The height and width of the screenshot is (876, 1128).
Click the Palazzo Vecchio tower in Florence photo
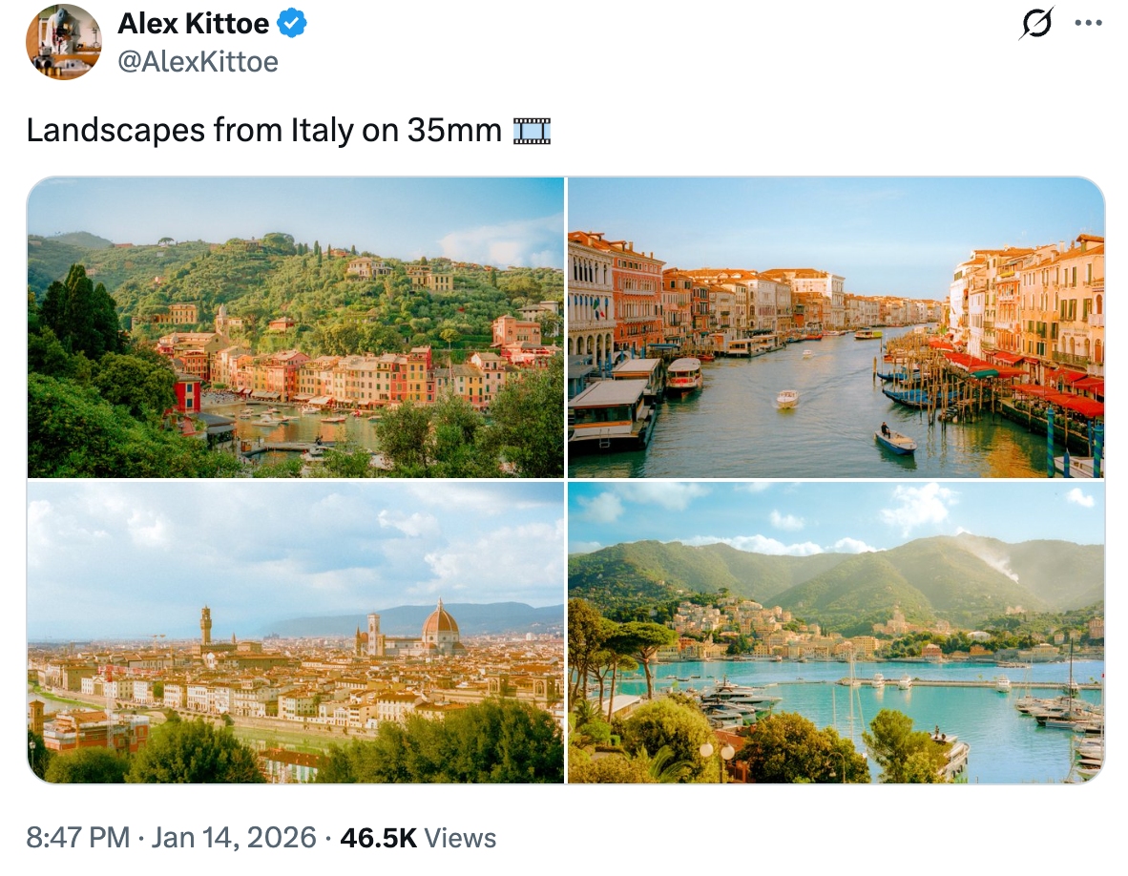click(205, 624)
